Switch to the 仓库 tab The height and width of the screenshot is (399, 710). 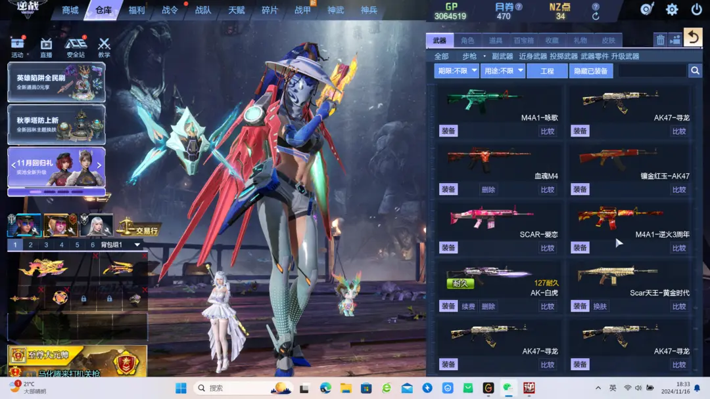[x=104, y=10]
